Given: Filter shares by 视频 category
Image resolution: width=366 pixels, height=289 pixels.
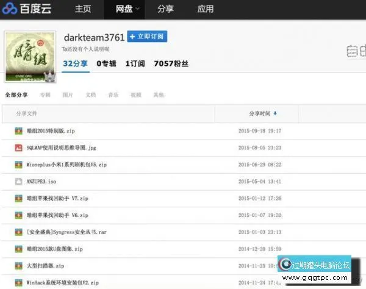Looking at the screenshot, I should [x=135, y=95].
